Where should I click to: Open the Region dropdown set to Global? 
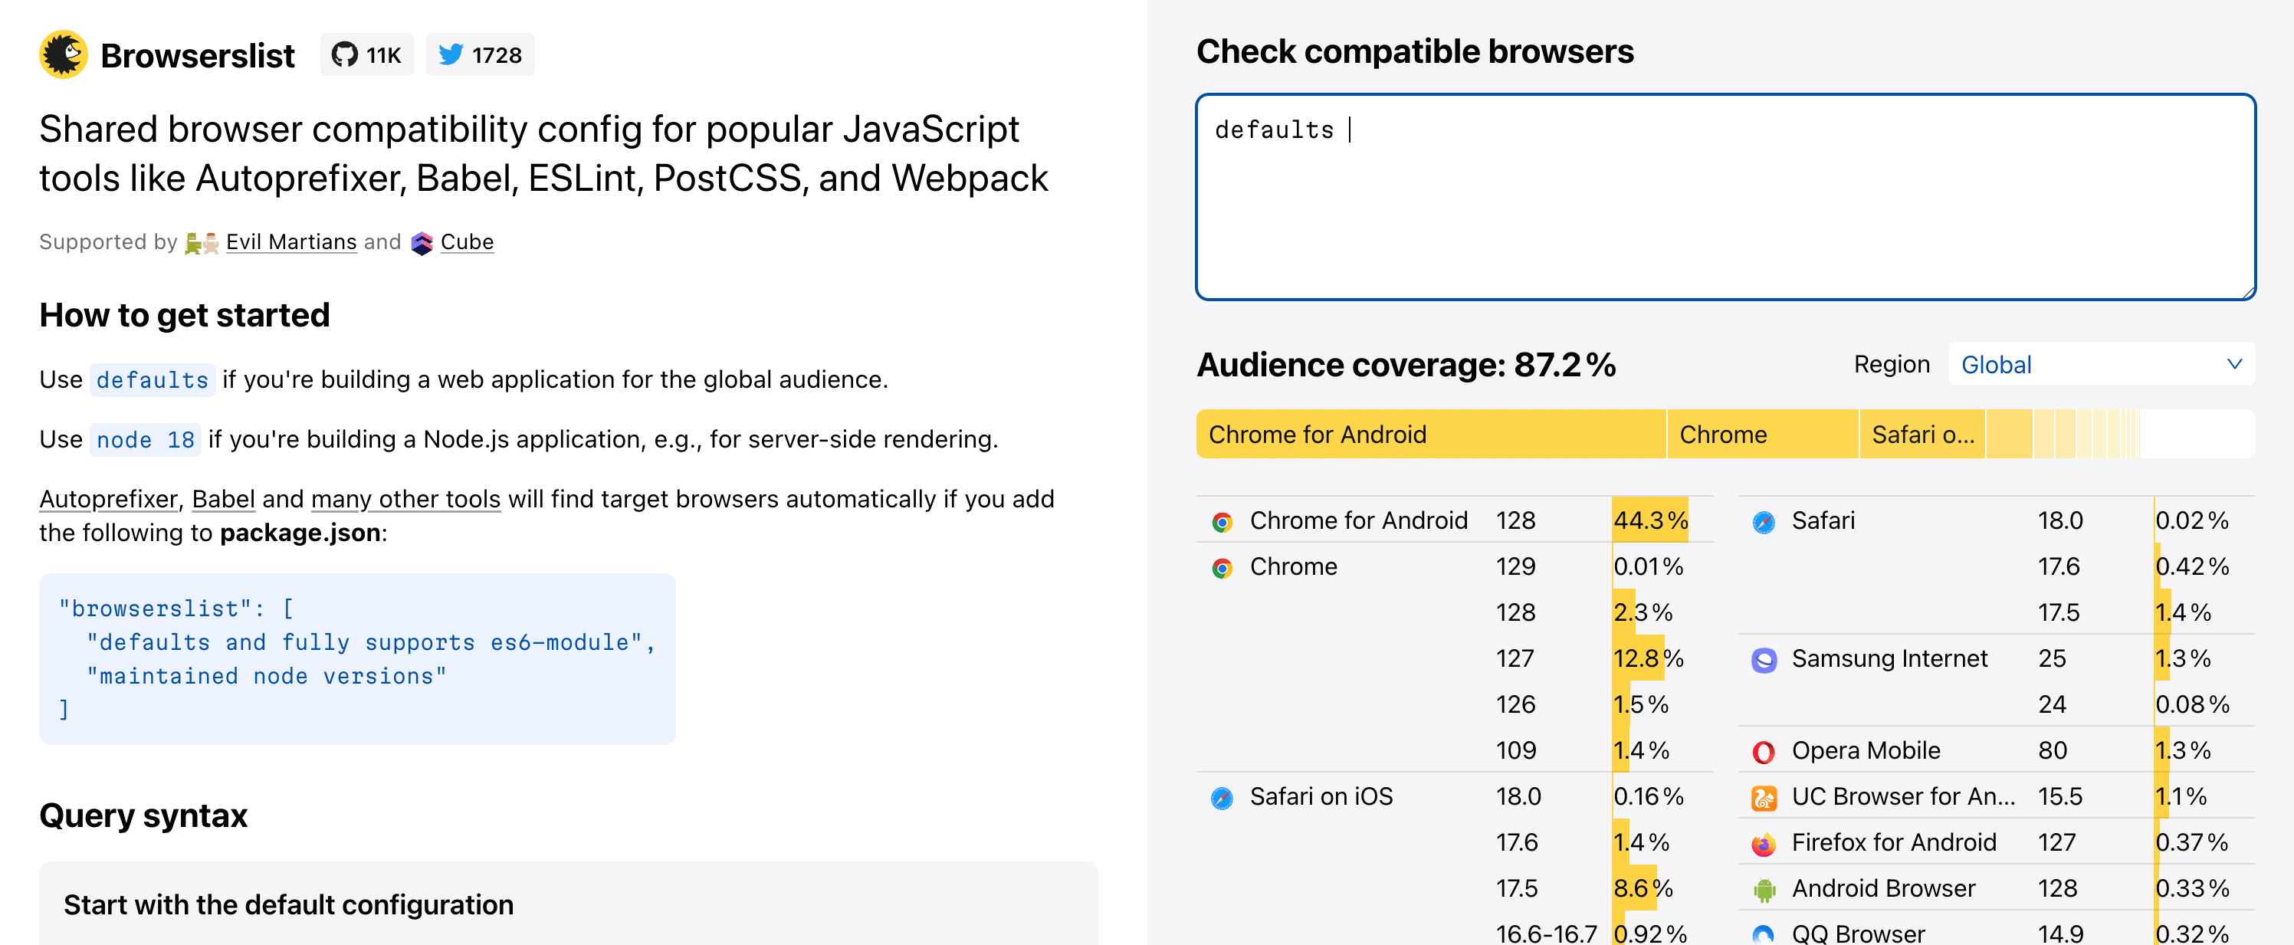(2102, 363)
